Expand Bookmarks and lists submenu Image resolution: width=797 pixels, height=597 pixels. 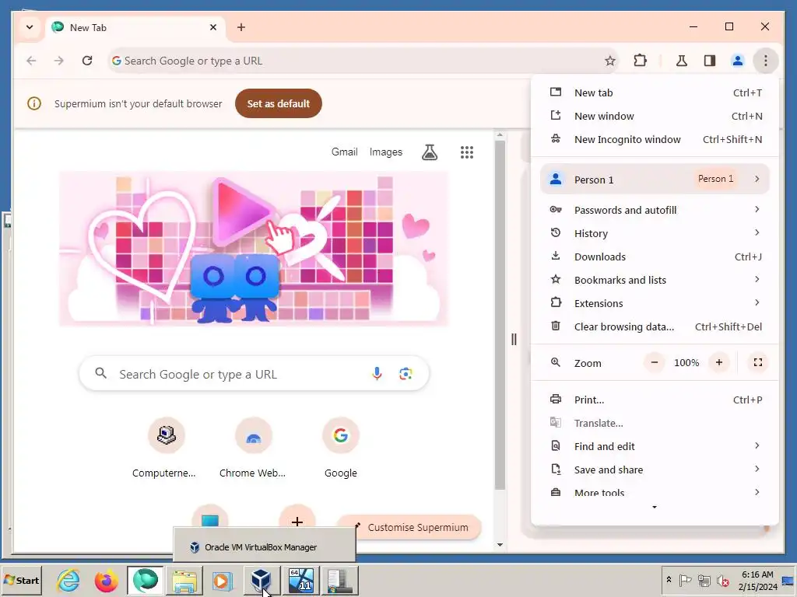pos(655,280)
